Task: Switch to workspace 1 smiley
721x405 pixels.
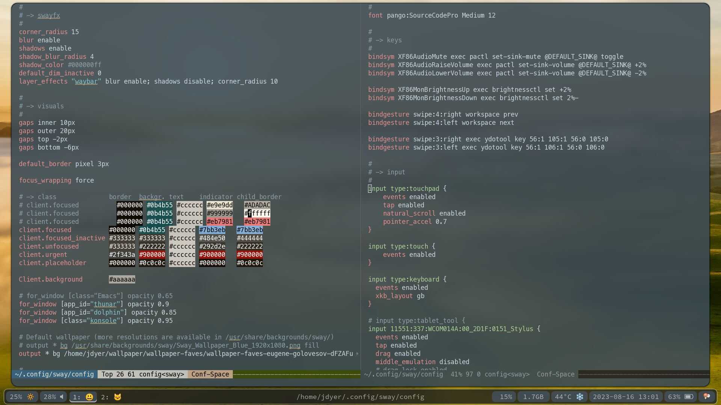Action: coord(83,397)
